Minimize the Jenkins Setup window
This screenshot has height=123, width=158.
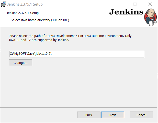[120, 4]
